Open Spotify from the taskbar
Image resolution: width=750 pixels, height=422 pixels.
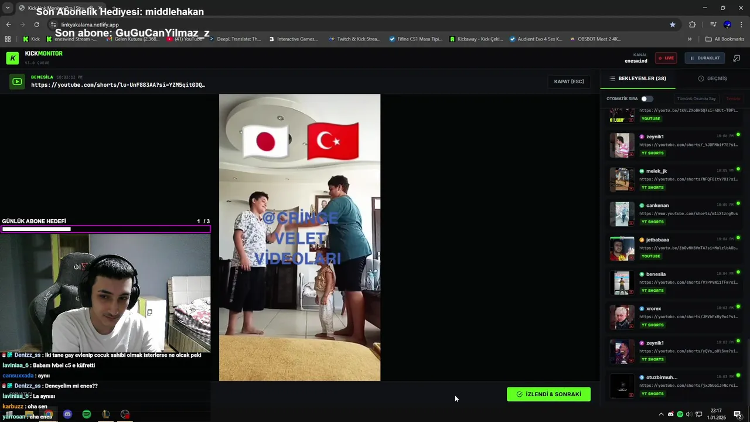[87, 414]
